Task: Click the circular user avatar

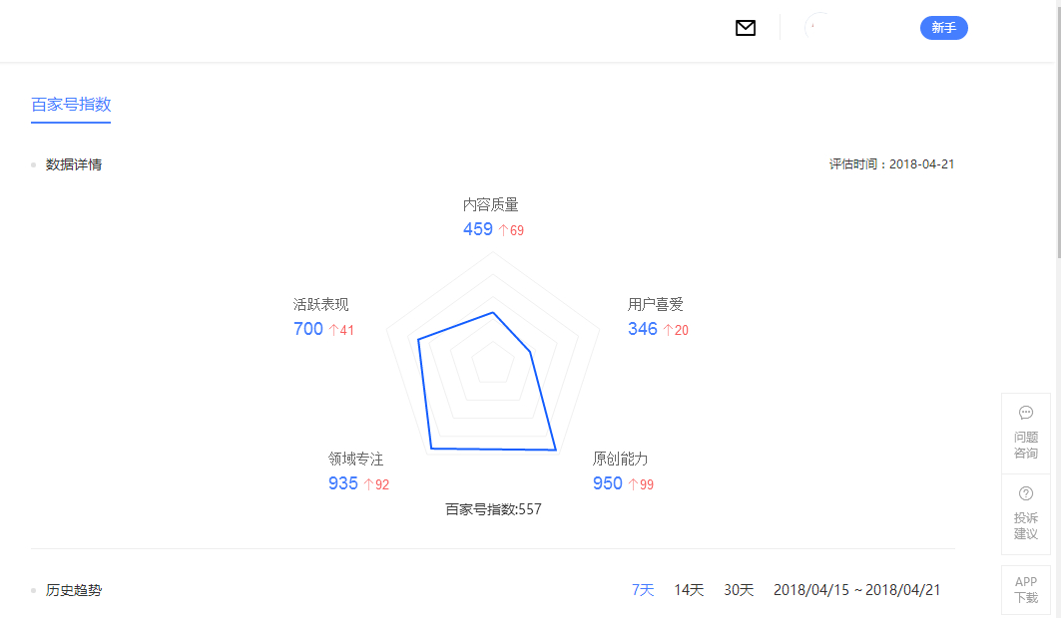Action: tap(818, 28)
